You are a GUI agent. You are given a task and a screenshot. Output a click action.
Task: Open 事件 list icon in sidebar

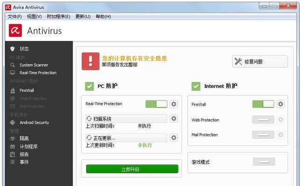coord(13,162)
